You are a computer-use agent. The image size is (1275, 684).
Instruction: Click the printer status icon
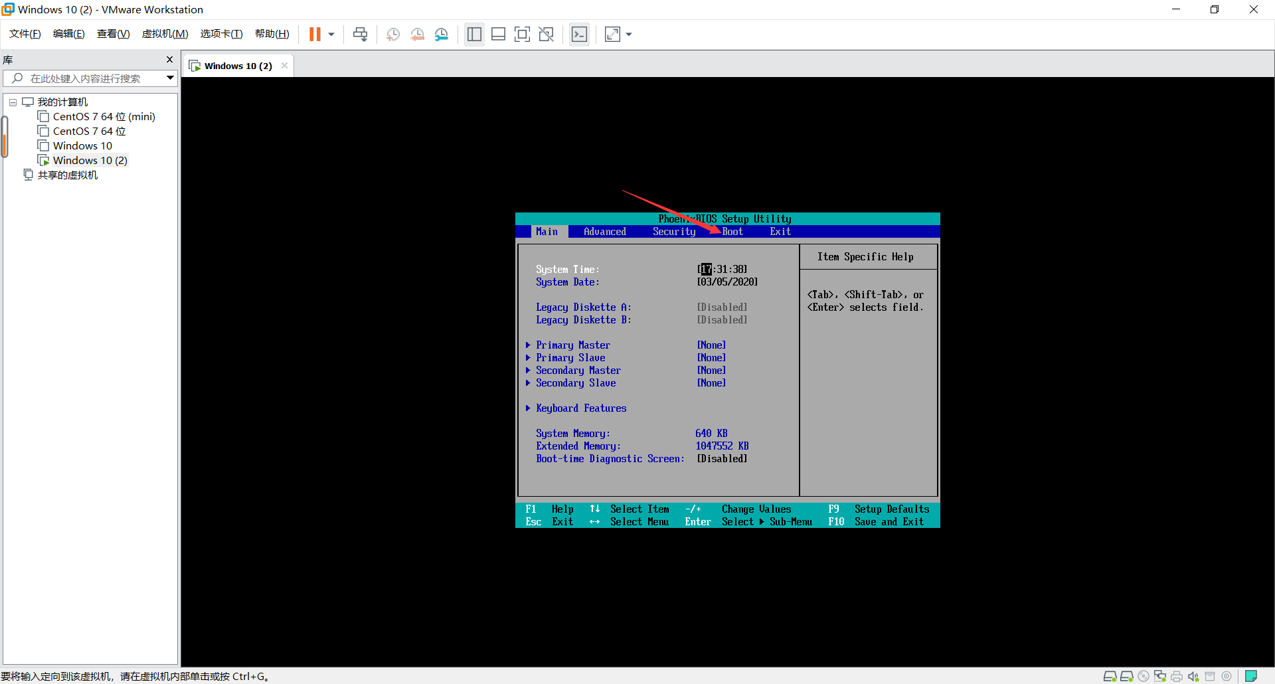[x=1177, y=676]
